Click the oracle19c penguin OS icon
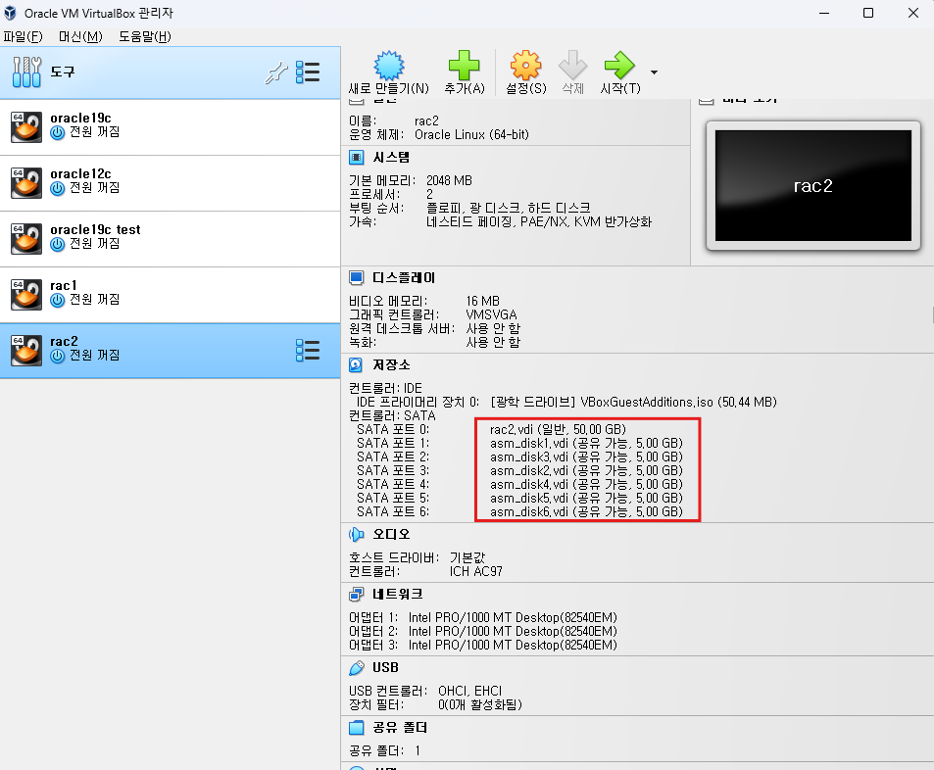The width and height of the screenshot is (934, 770). coord(26,126)
